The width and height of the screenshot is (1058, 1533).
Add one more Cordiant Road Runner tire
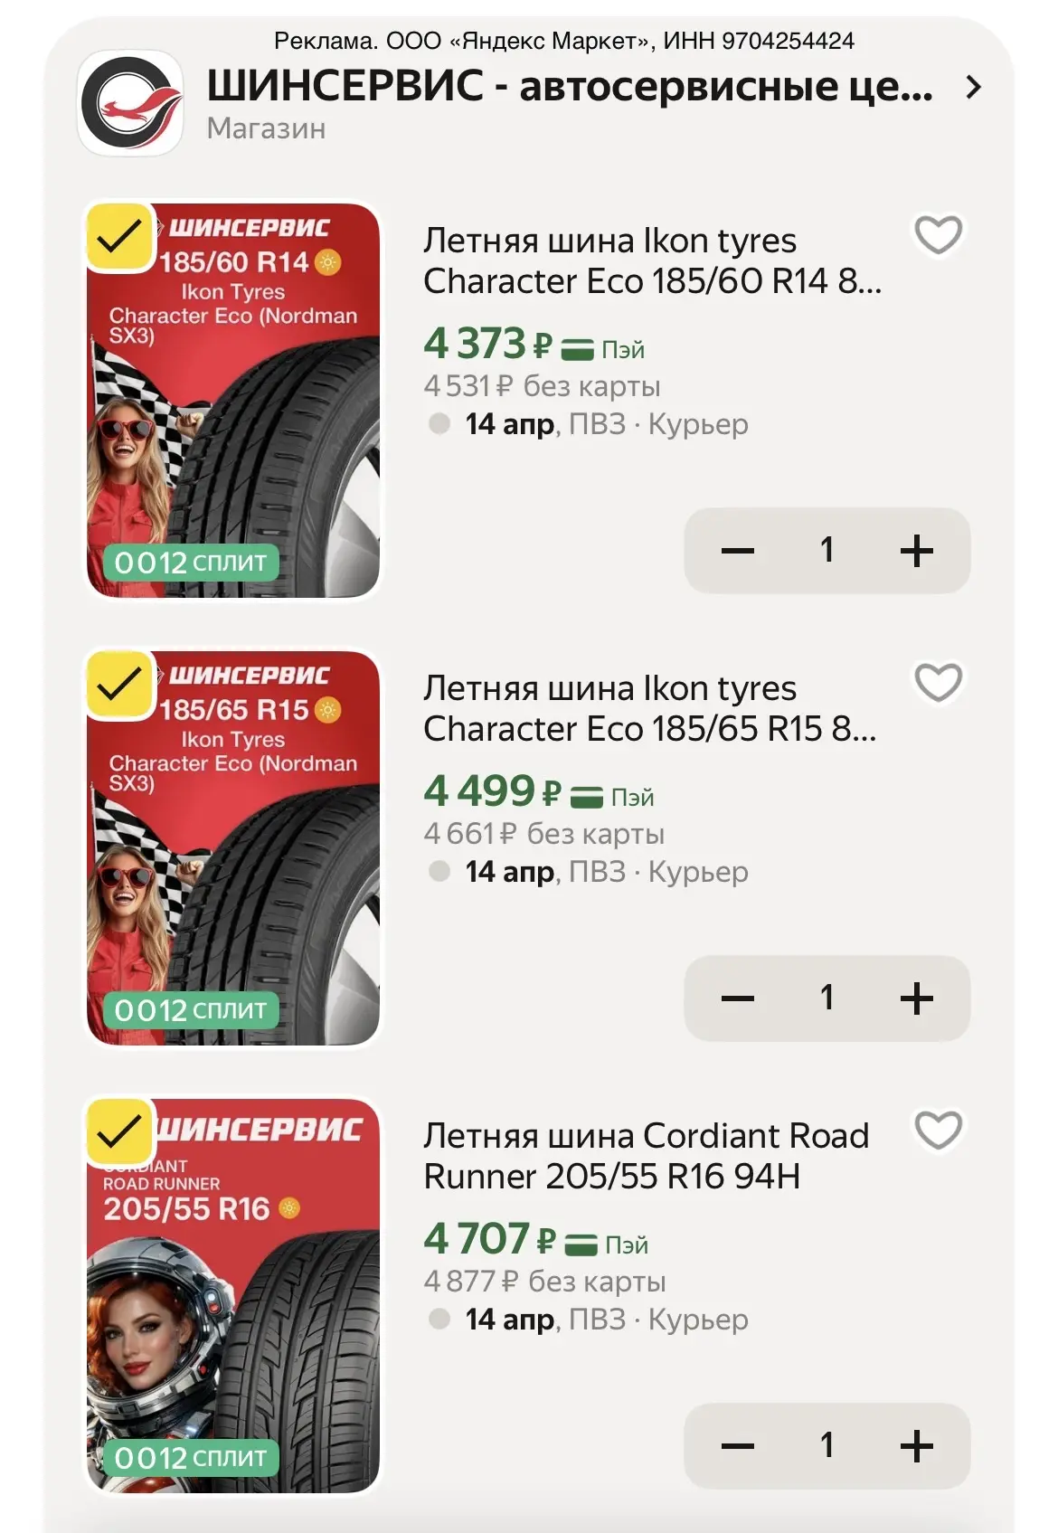click(x=916, y=1446)
